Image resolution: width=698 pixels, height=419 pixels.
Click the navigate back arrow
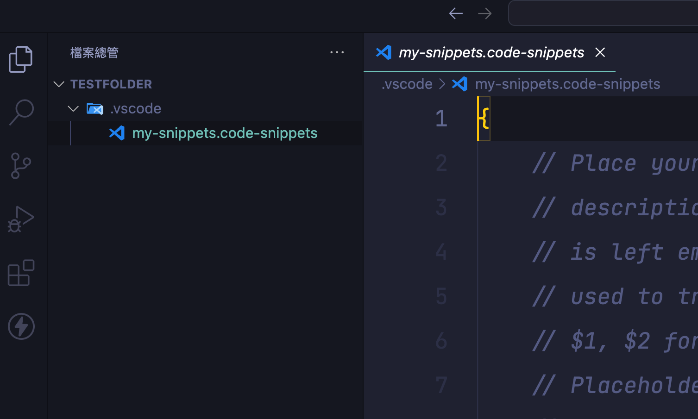(456, 13)
